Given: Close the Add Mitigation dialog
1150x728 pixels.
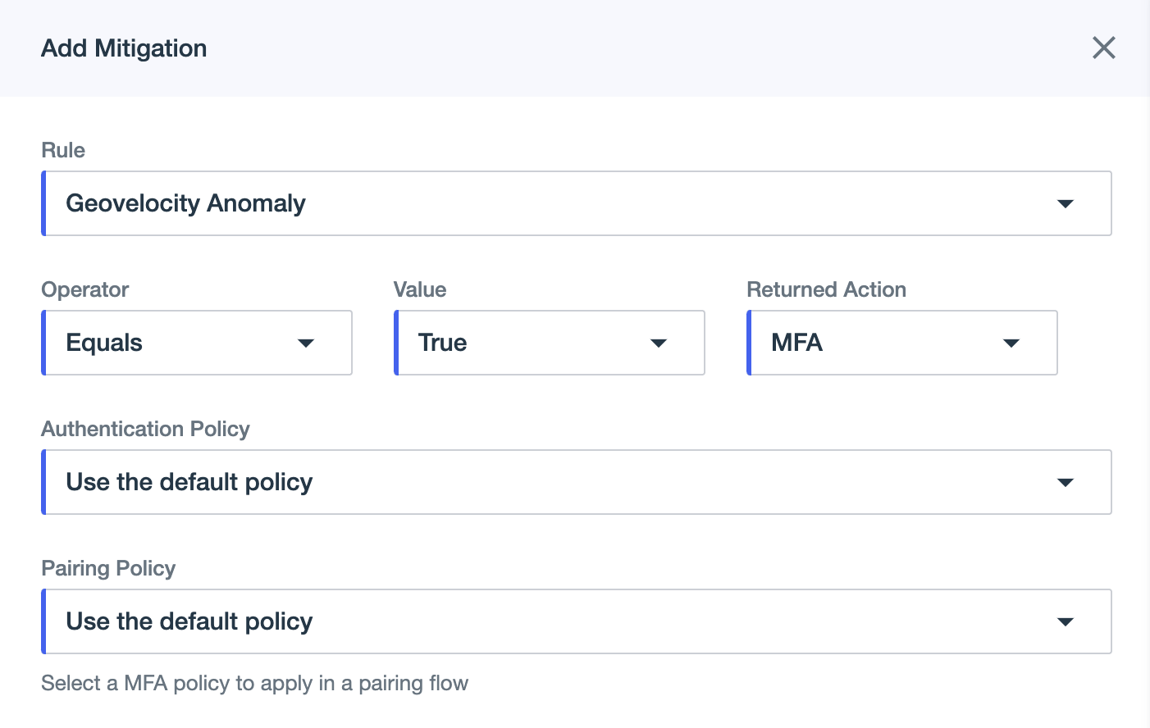Looking at the screenshot, I should (x=1103, y=48).
